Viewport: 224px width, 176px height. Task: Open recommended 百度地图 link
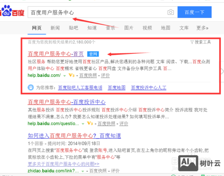[x=116, y=88]
